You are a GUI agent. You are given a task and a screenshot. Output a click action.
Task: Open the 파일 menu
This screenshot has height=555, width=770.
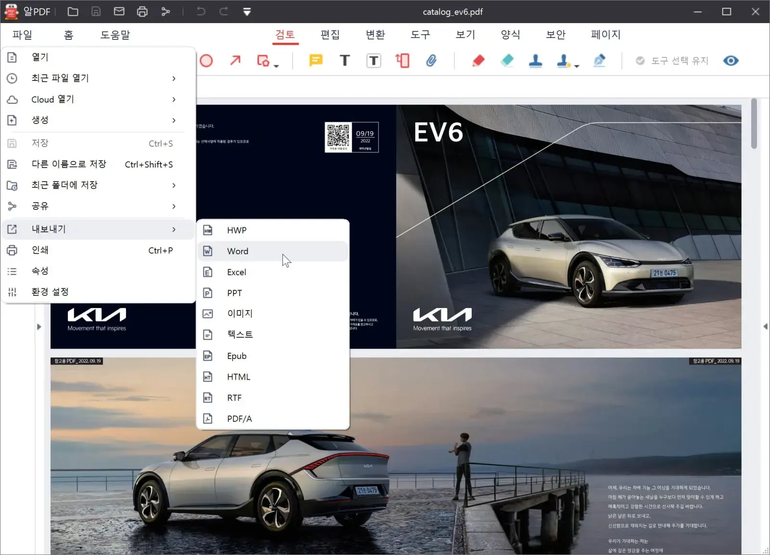(22, 35)
